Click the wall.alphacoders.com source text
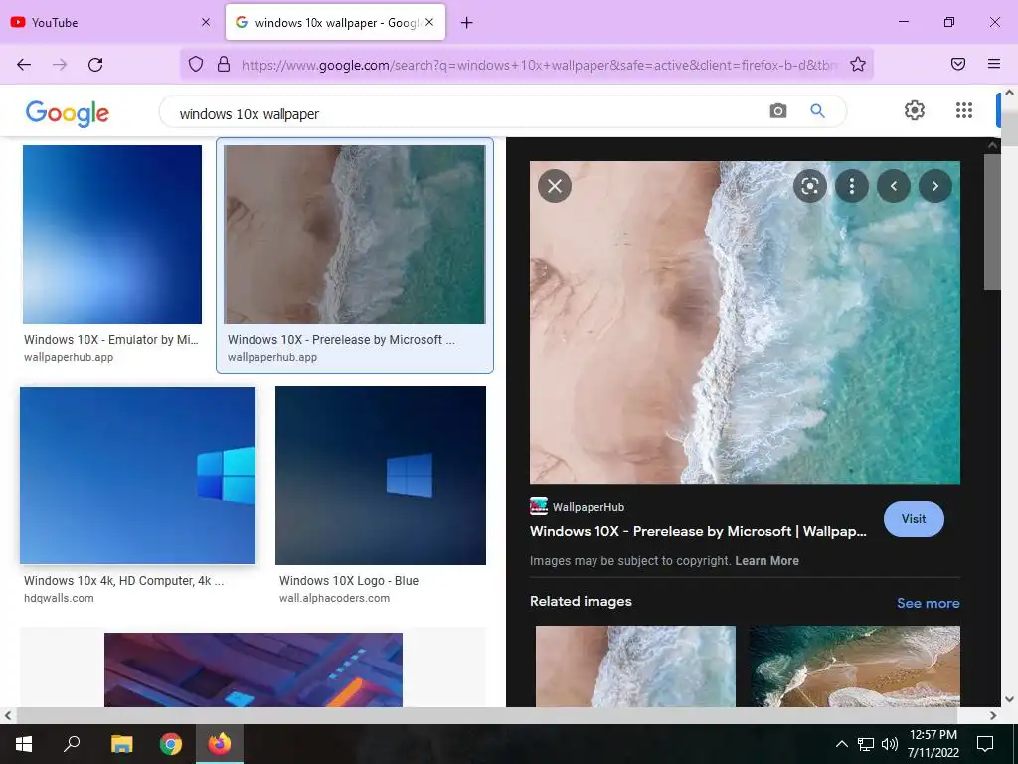The height and width of the screenshot is (764, 1018). click(x=334, y=598)
